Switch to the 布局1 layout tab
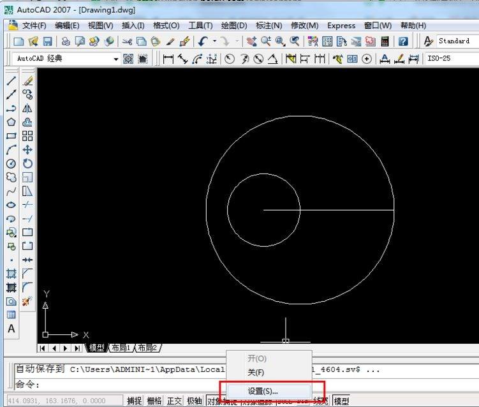The width and height of the screenshot is (479, 407). coord(121,348)
